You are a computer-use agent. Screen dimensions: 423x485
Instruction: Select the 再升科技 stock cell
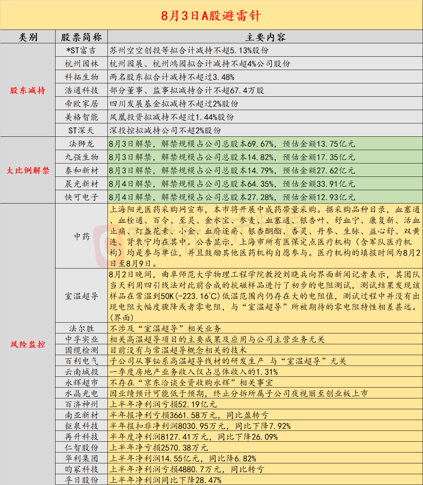[81, 437]
